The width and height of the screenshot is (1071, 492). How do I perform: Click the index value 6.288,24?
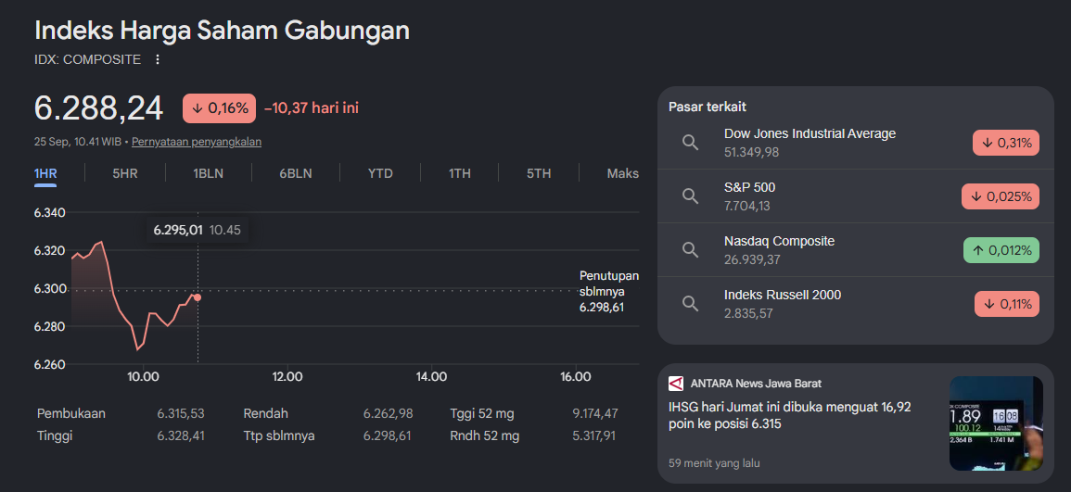[x=99, y=108]
